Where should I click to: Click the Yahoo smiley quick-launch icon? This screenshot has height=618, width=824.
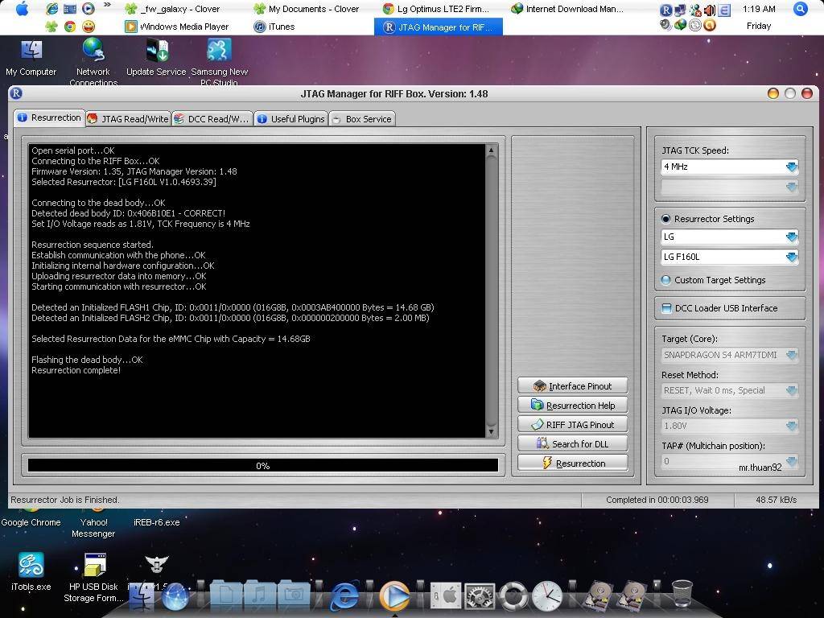[x=89, y=27]
